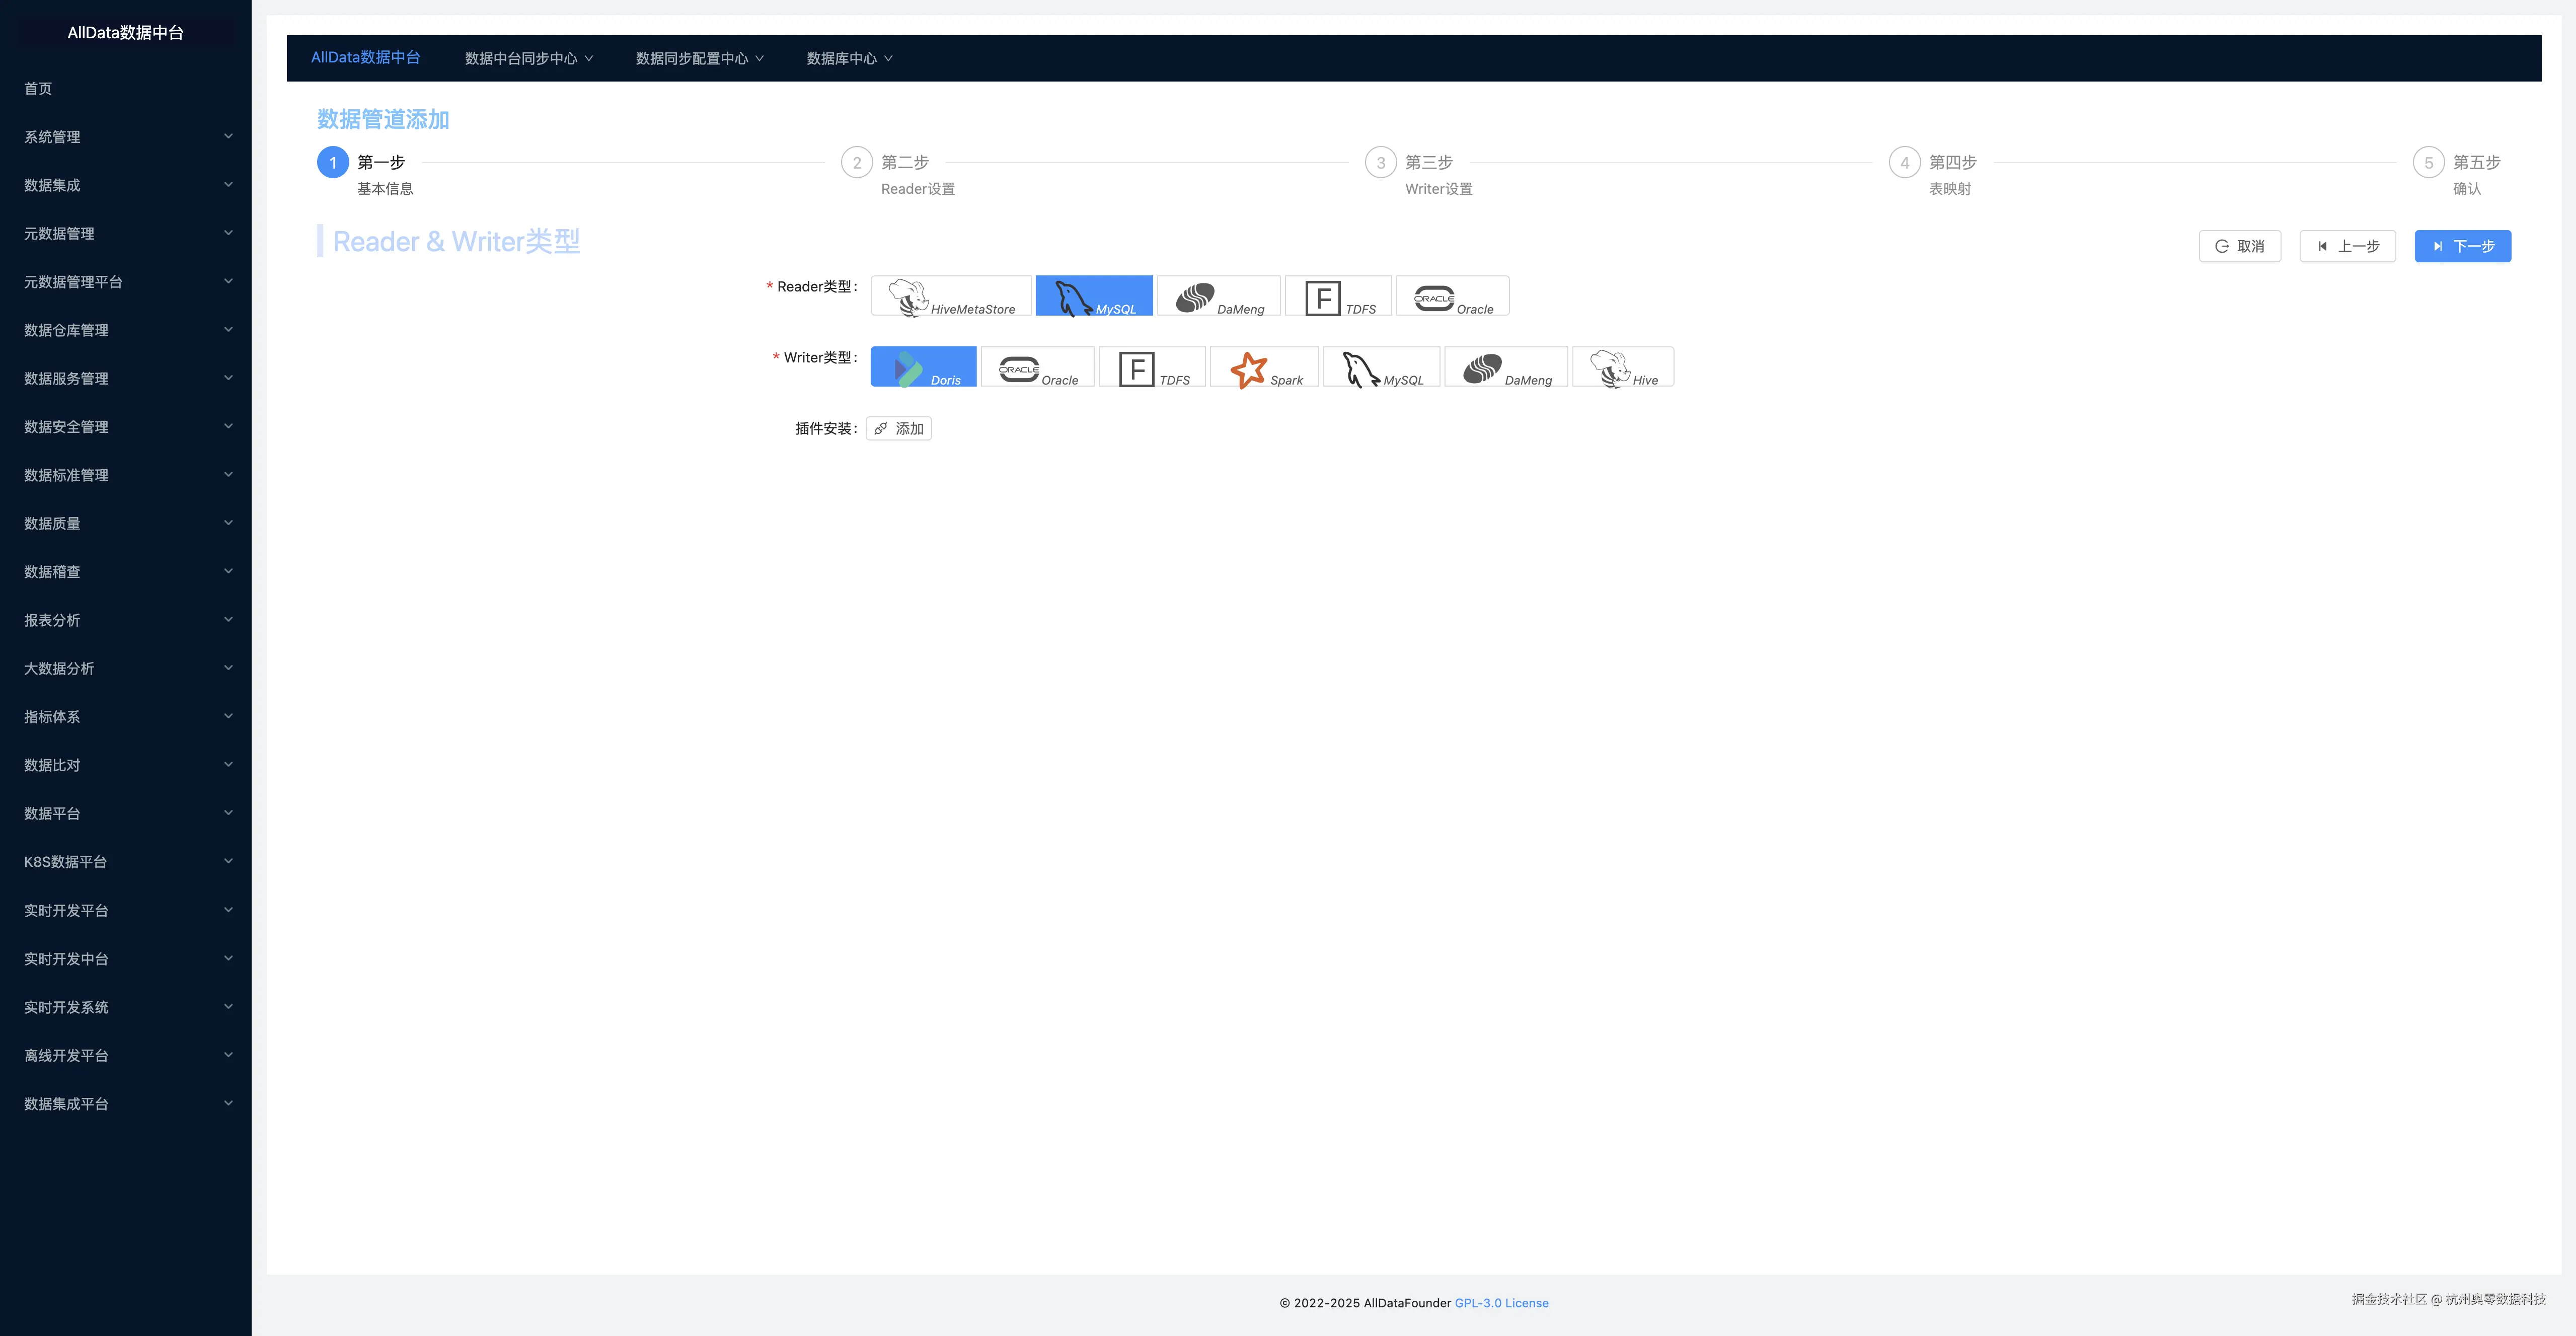
Task: Select HiveMetaStore elephant icon as Reader
Action: point(908,297)
